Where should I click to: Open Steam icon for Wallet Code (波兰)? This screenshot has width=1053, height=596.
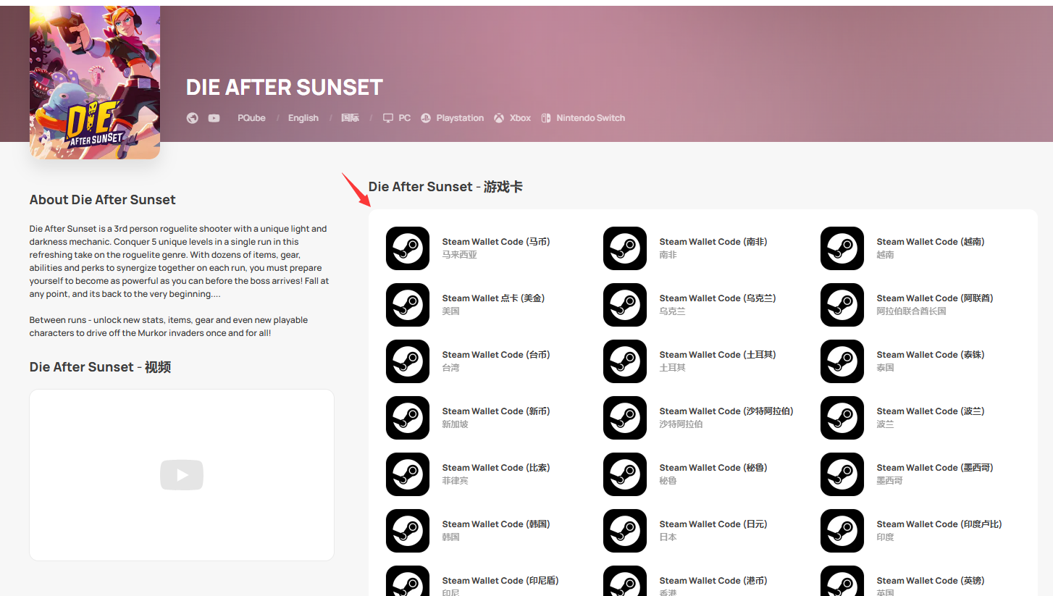tap(842, 418)
